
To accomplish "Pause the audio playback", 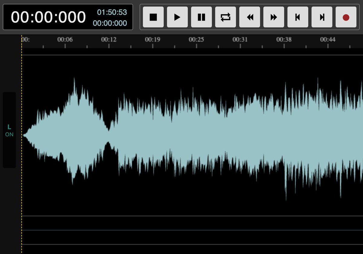I will [x=201, y=17].
